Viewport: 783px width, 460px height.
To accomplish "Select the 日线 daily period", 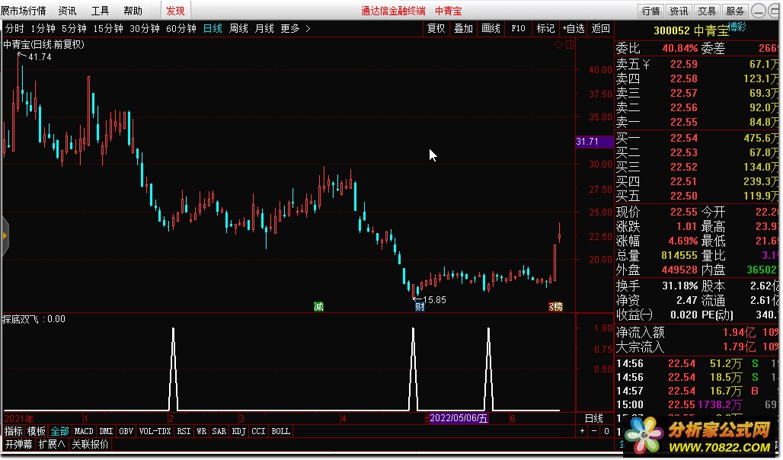I will point(213,29).
